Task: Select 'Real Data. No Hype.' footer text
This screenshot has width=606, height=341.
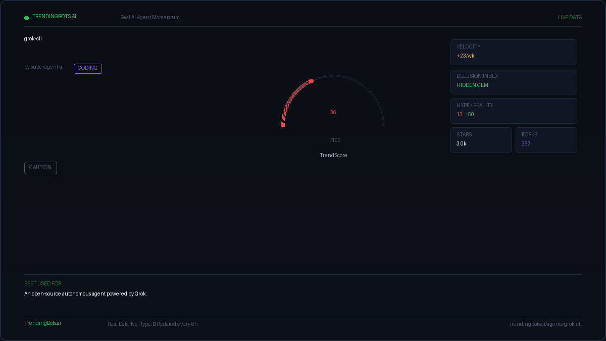Action: coord(129,324)
